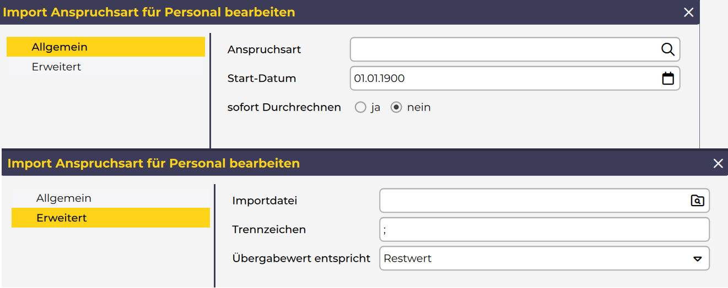Viewport: 728px width, 288px height.
Task: Open the Start-Datum calendar picker icon
Action: click(668, 79)
